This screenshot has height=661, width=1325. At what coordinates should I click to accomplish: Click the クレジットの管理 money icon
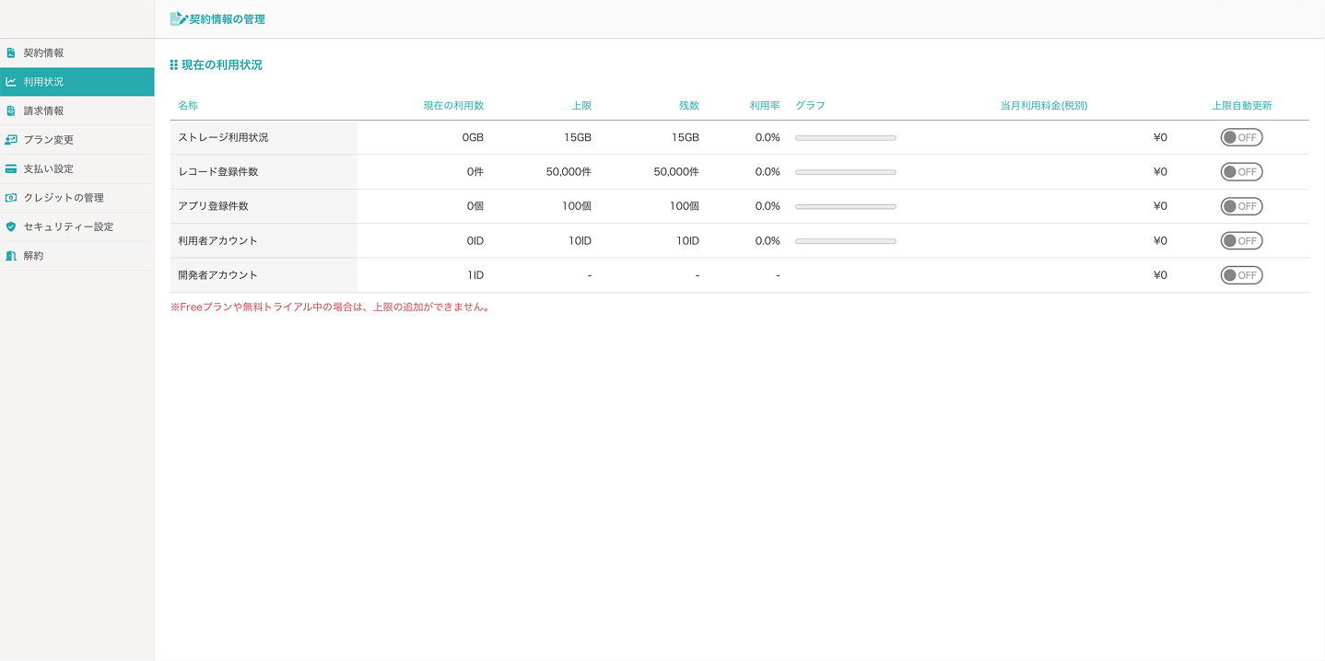tap(11, 198)
